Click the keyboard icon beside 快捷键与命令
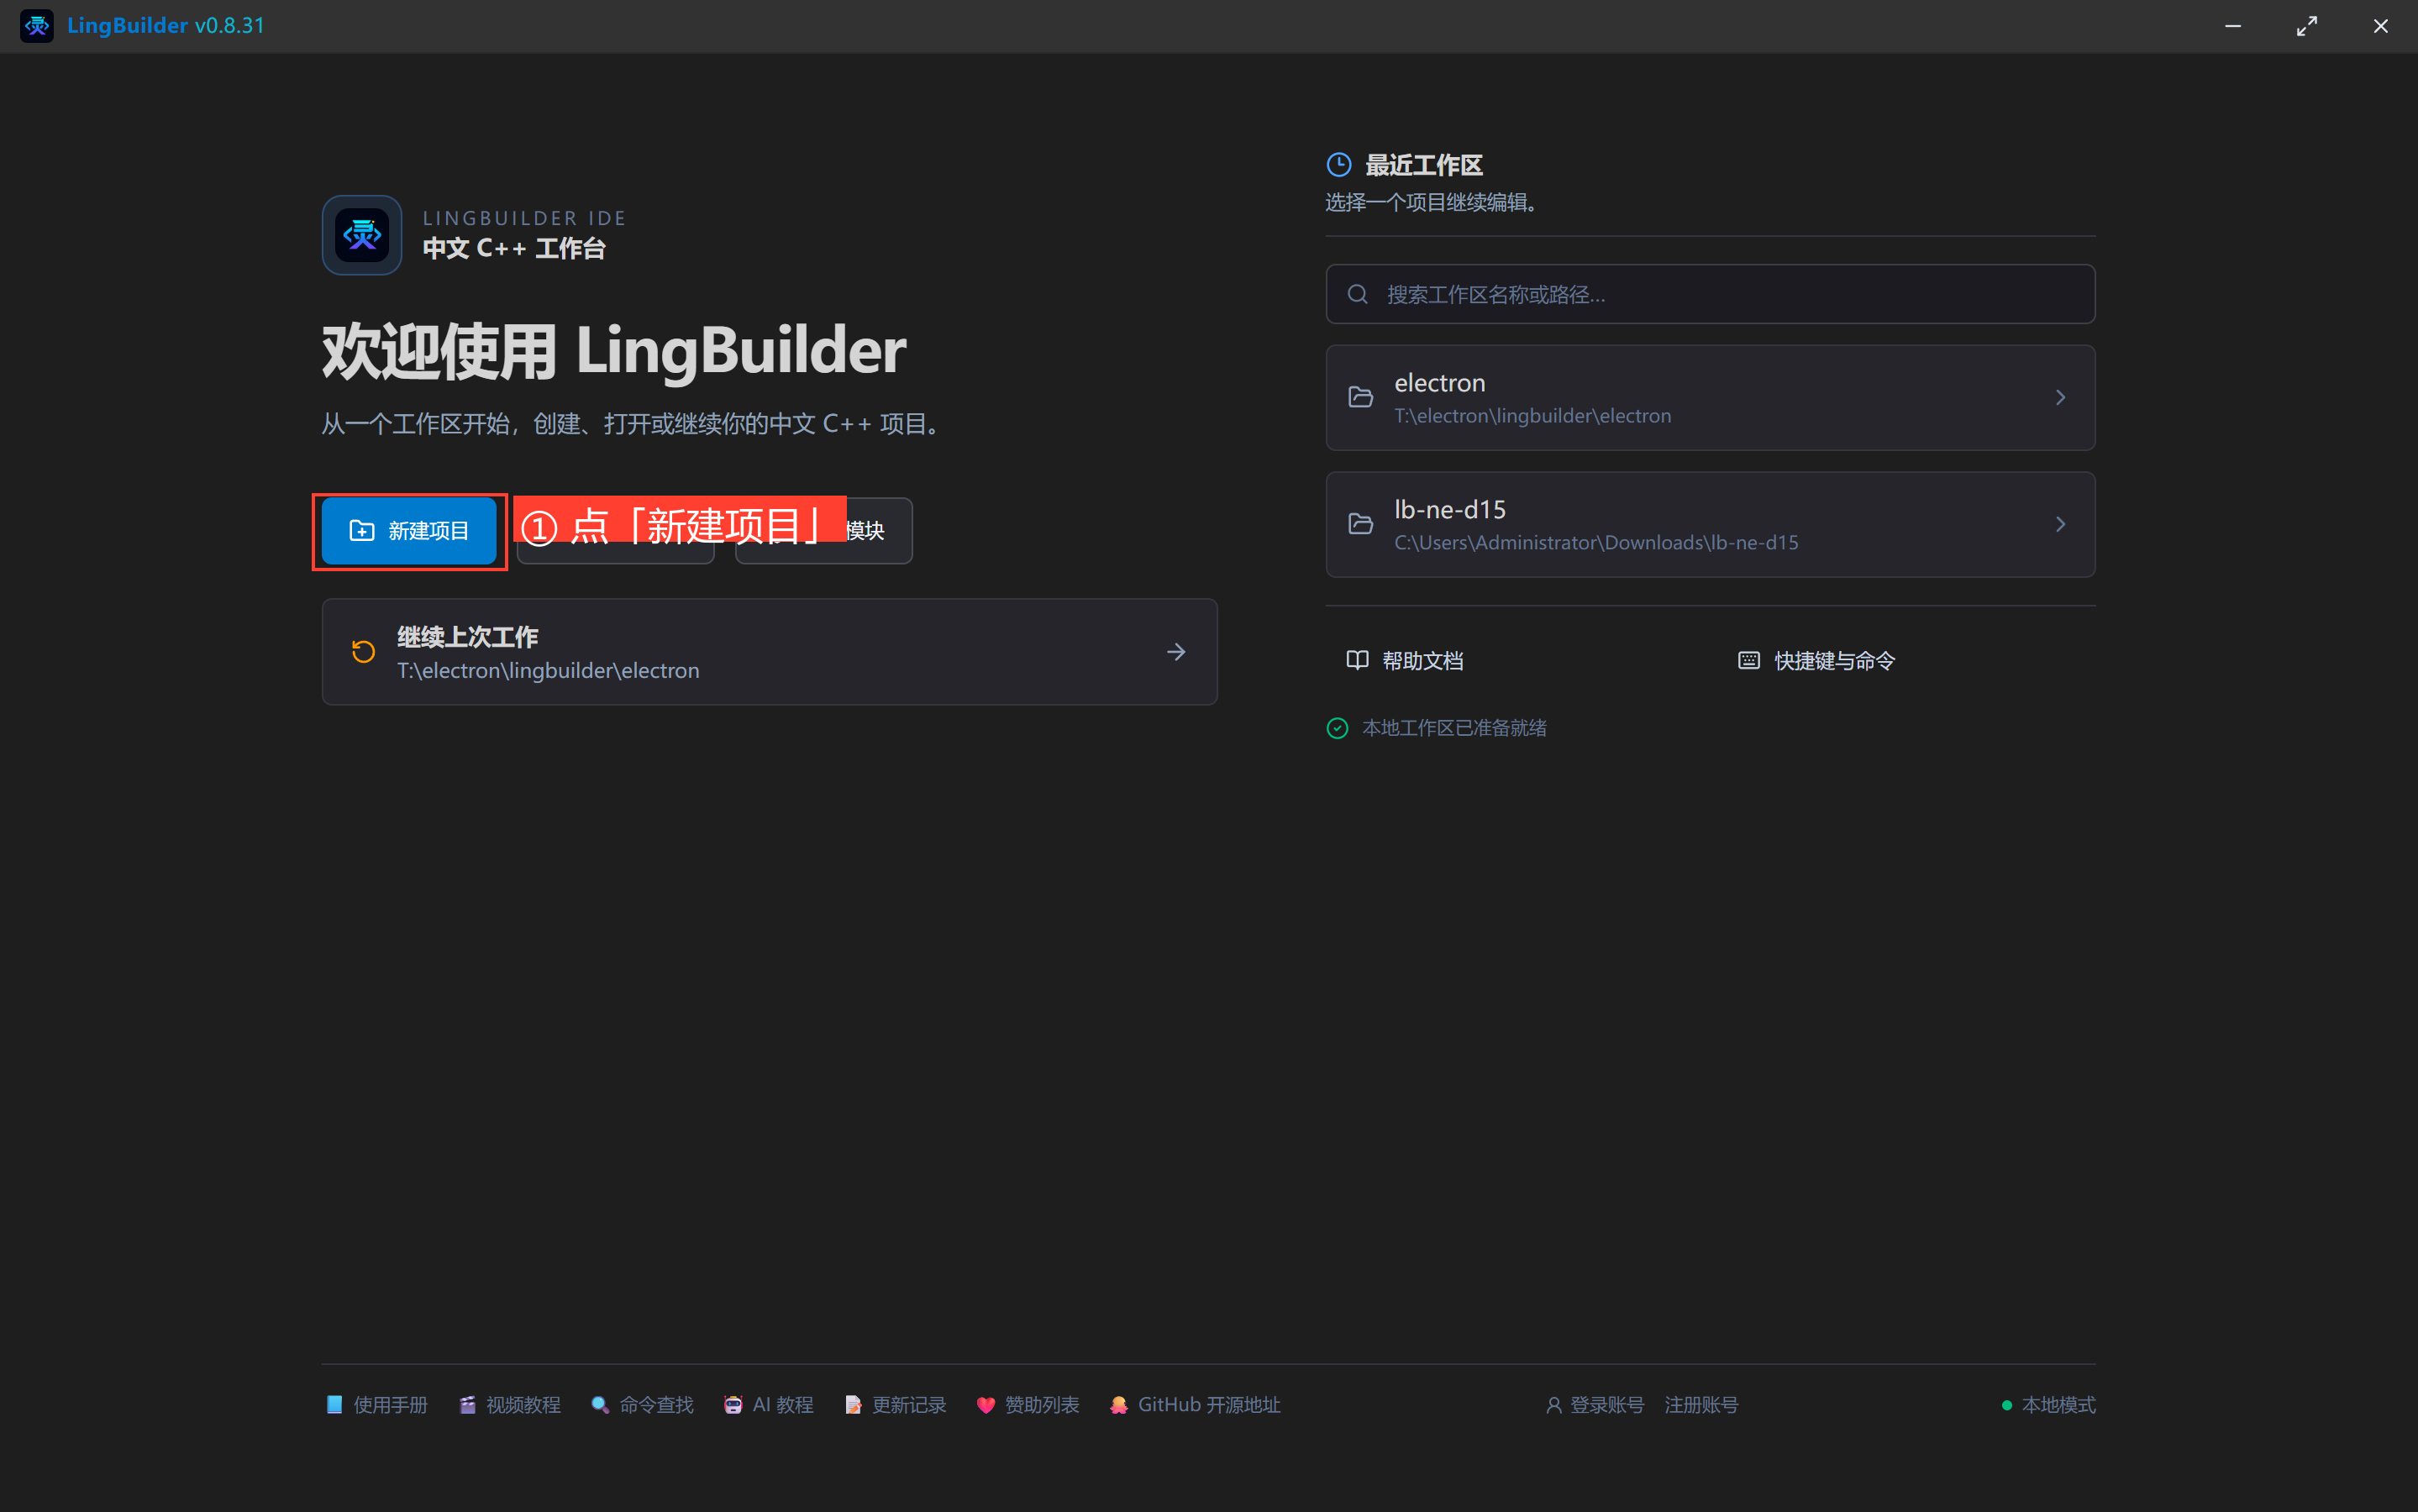This screenshot has height=1512, width=2418. (x=1749, y=660)
